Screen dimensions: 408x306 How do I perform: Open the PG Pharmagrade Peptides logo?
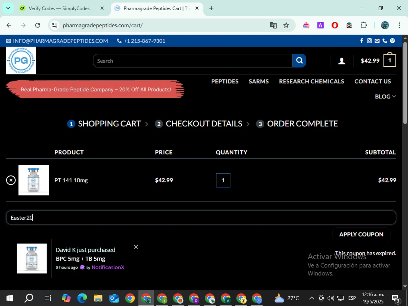pos(21,60)
